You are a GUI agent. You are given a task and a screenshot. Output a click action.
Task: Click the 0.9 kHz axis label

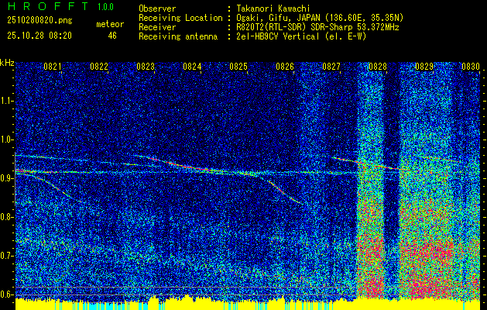(x=6, y=178)
